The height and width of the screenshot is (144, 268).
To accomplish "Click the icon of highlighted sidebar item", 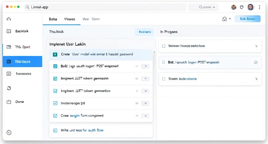I will 9,61.
